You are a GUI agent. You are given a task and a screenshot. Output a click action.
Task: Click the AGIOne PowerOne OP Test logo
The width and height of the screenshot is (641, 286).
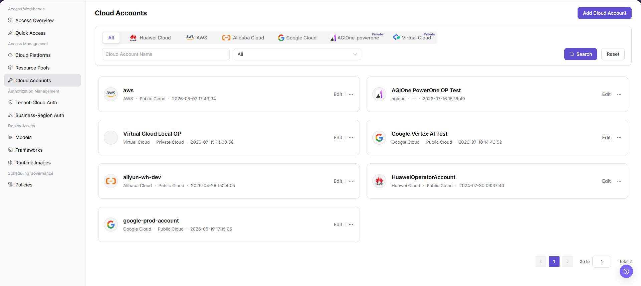point(379,94)
